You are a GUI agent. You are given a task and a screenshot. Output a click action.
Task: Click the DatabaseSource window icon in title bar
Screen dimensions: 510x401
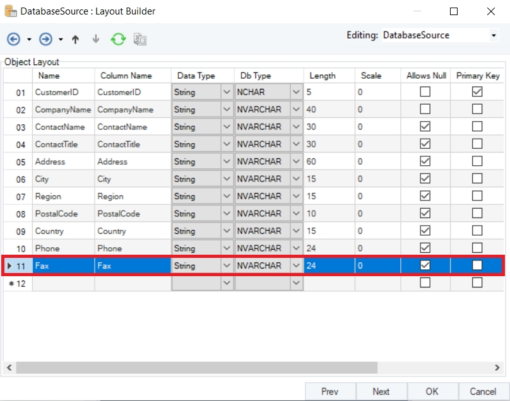pyautogui.click(x=11, y=11)
